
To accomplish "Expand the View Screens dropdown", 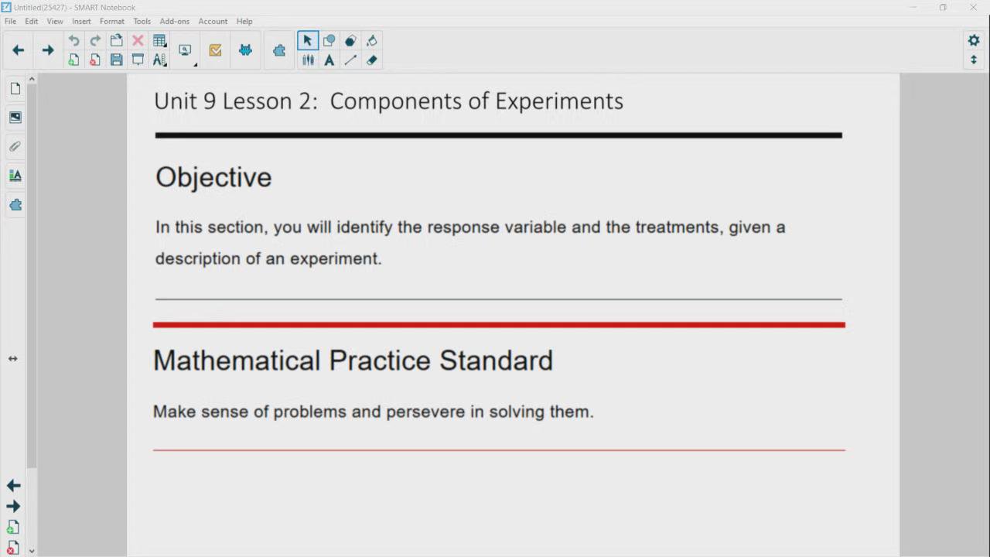I will 186,50.
